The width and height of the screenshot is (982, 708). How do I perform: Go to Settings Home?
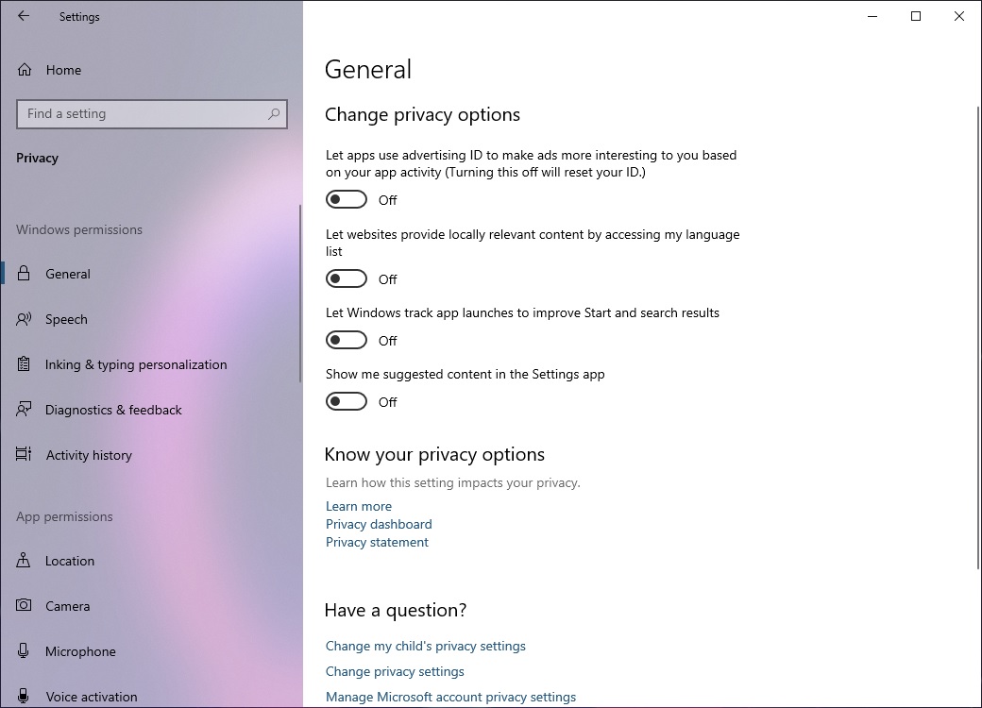pos(150,70)
